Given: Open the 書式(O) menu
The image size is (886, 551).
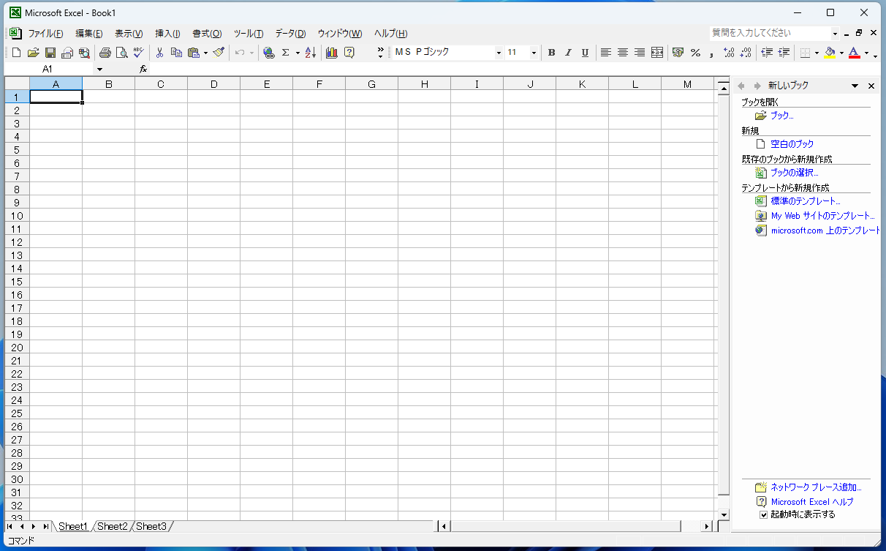Looking at the screenshot, I should click(207, 34).
